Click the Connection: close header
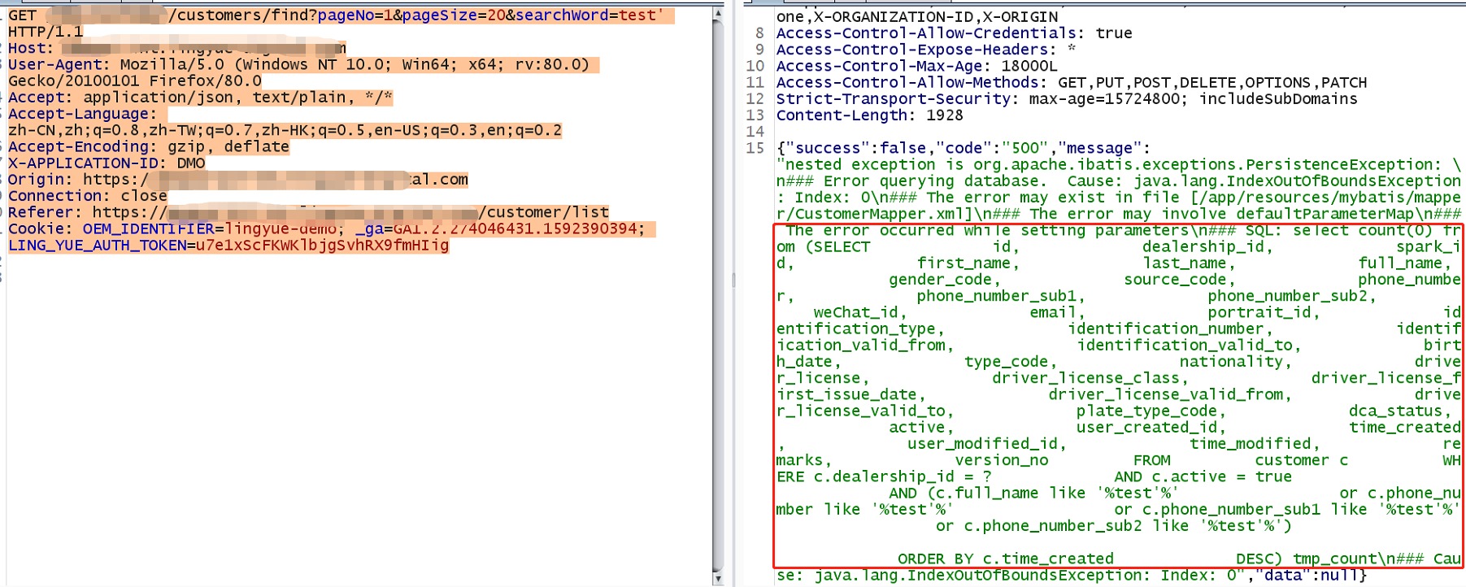Image resolution: width=1466 pixels, height=587 pixels. 88,196
